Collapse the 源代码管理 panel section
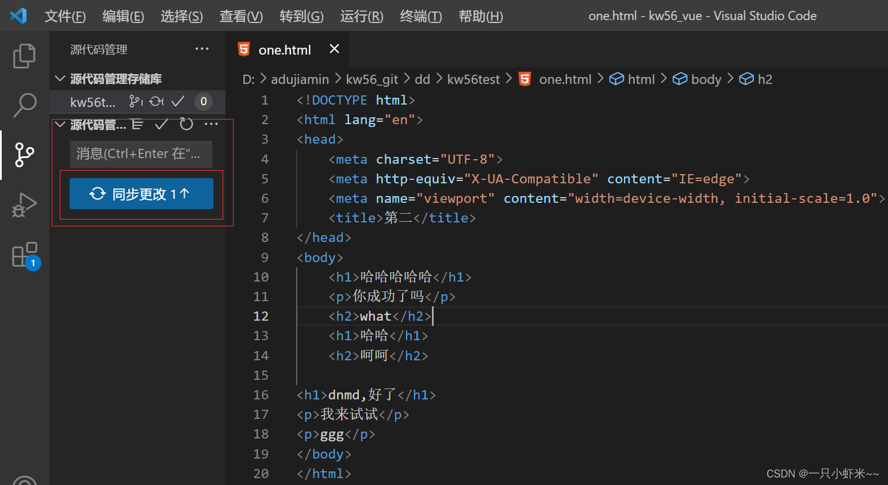This screenshot has height=485, width=888. pos(60,124)
